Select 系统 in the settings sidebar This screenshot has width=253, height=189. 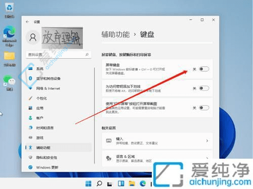coord(59,68)
